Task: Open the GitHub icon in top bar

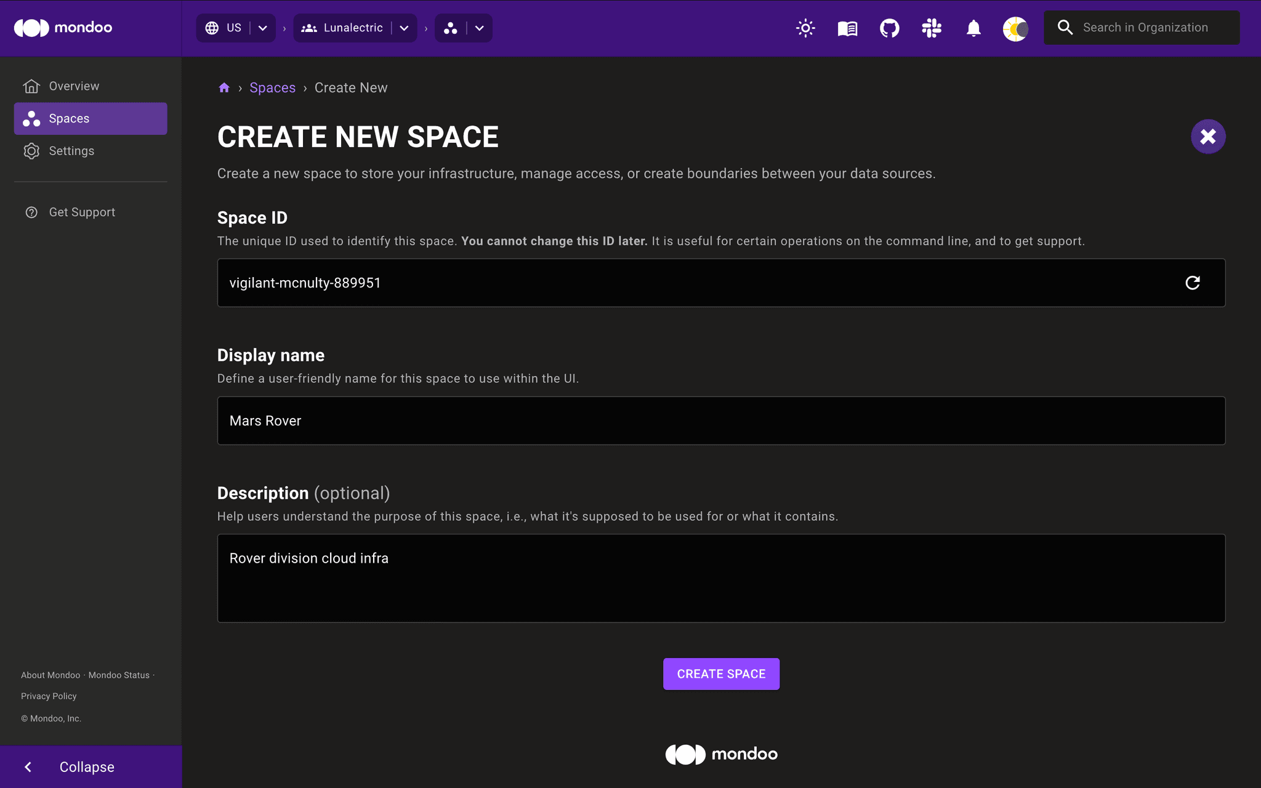Action: click(x=889, y=28)
